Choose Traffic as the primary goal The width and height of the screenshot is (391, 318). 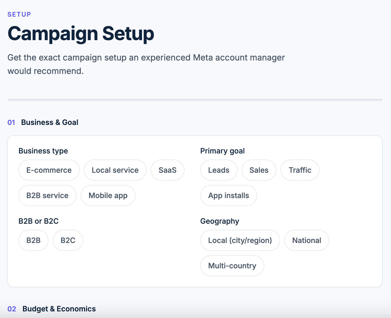300,170
